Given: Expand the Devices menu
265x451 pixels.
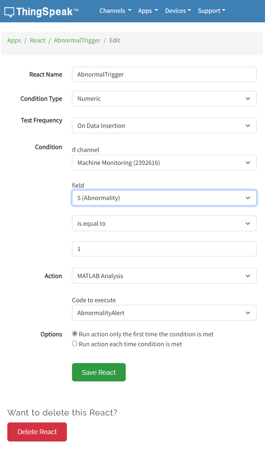Looking at the screenshot, I should pos(178,11).
